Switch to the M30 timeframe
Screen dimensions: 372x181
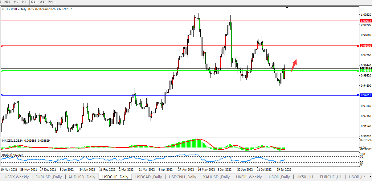click(7, 2)
